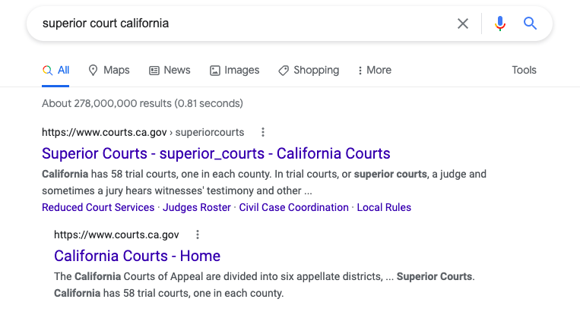Screen dimensions: 580x318
Task: Open the Superior Courts - superior_courts - California Courts result
Action: (x=216, y=153)
